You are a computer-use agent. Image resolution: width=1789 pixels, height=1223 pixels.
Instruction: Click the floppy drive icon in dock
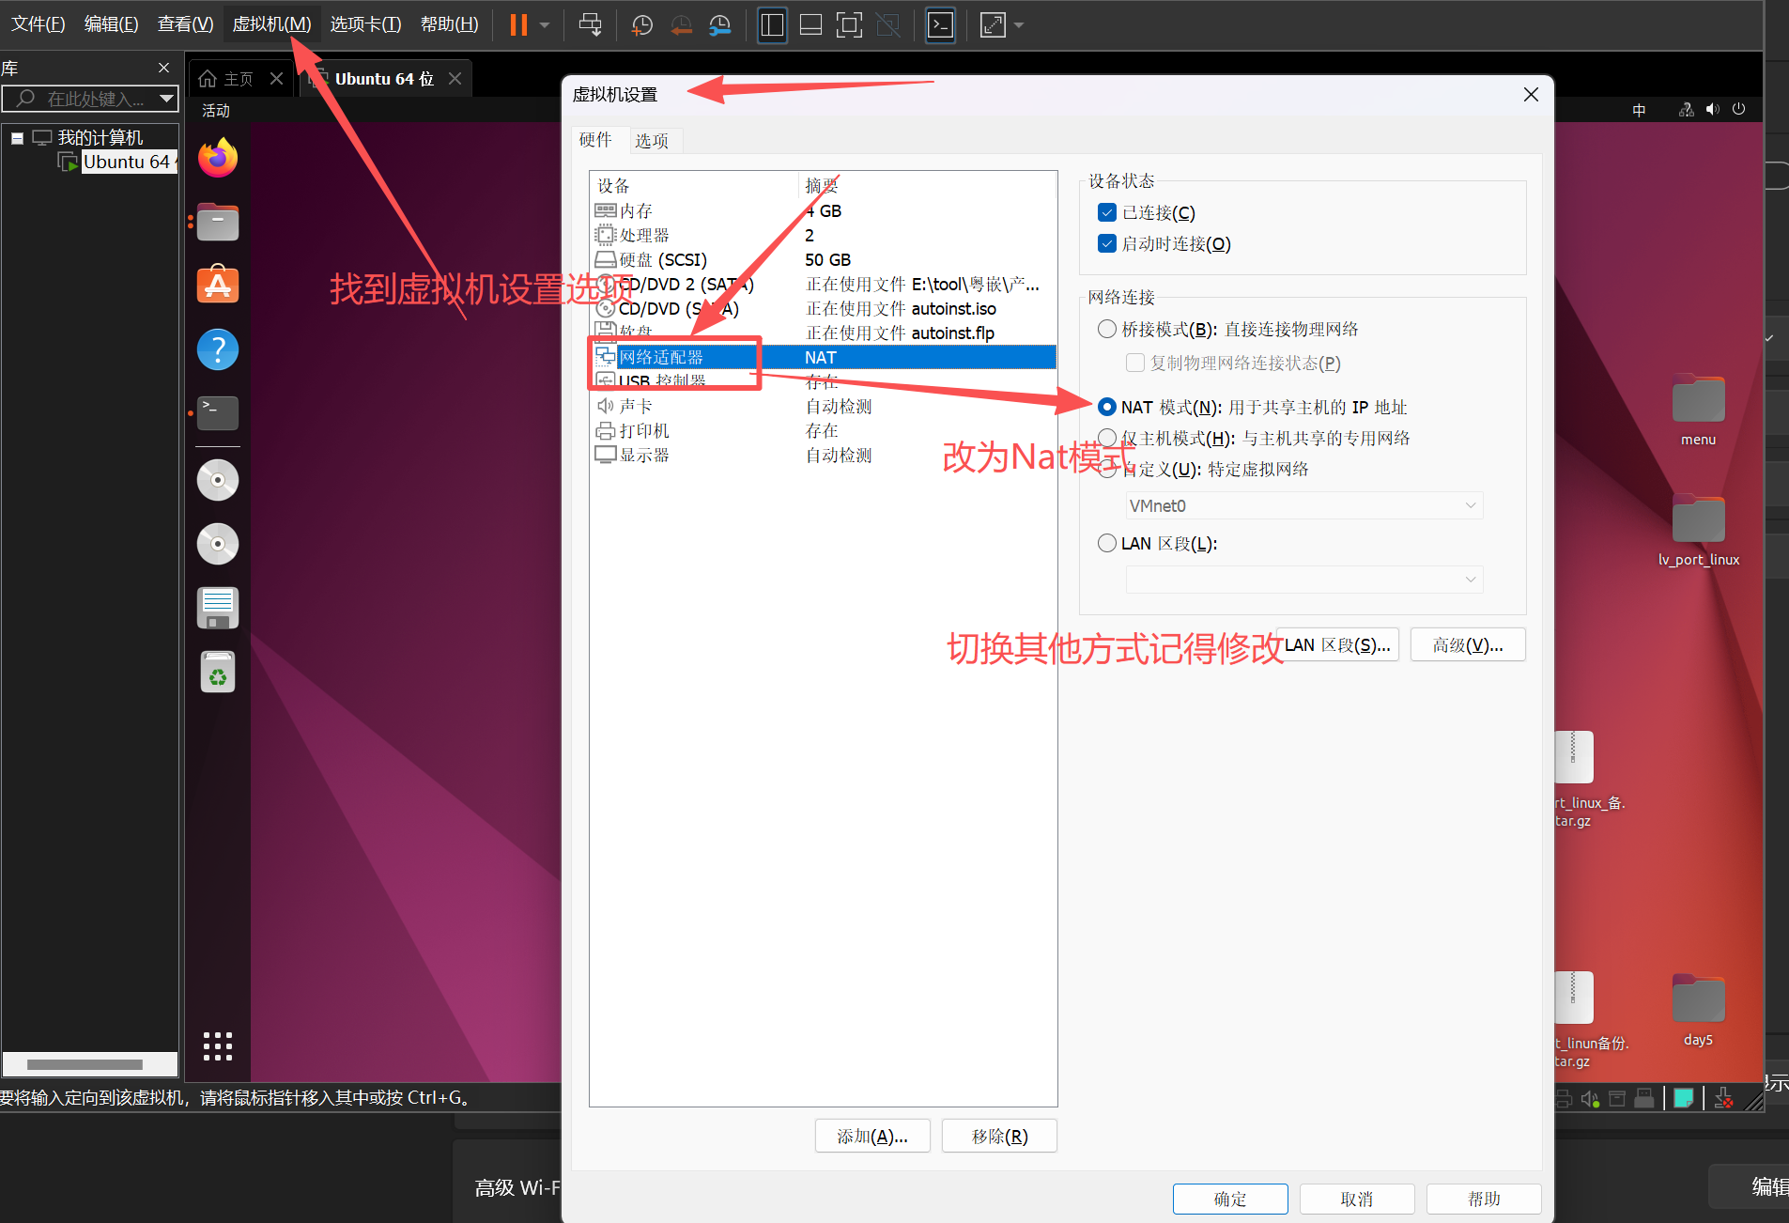218,608
